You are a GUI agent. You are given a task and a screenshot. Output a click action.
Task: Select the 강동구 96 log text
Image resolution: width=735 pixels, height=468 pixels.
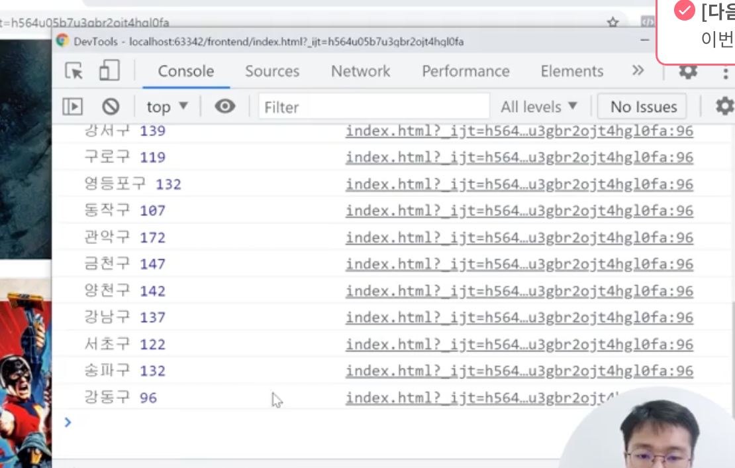[x=121, y=398]
